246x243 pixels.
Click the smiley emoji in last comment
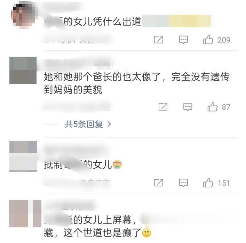[x=146, y=233]
